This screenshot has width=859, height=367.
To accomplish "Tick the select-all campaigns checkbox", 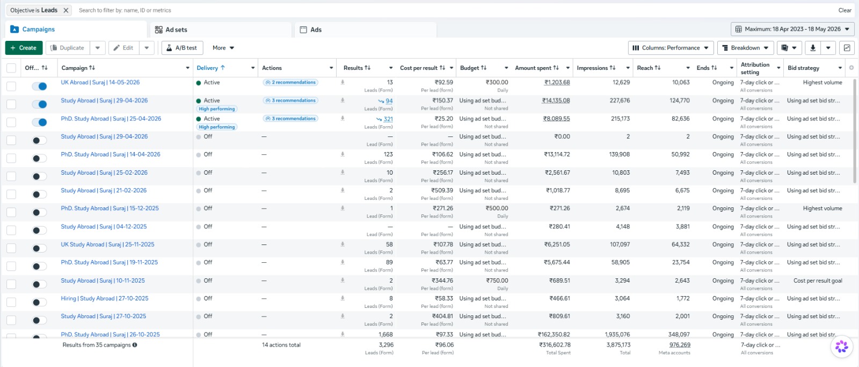I will point(11,68).
